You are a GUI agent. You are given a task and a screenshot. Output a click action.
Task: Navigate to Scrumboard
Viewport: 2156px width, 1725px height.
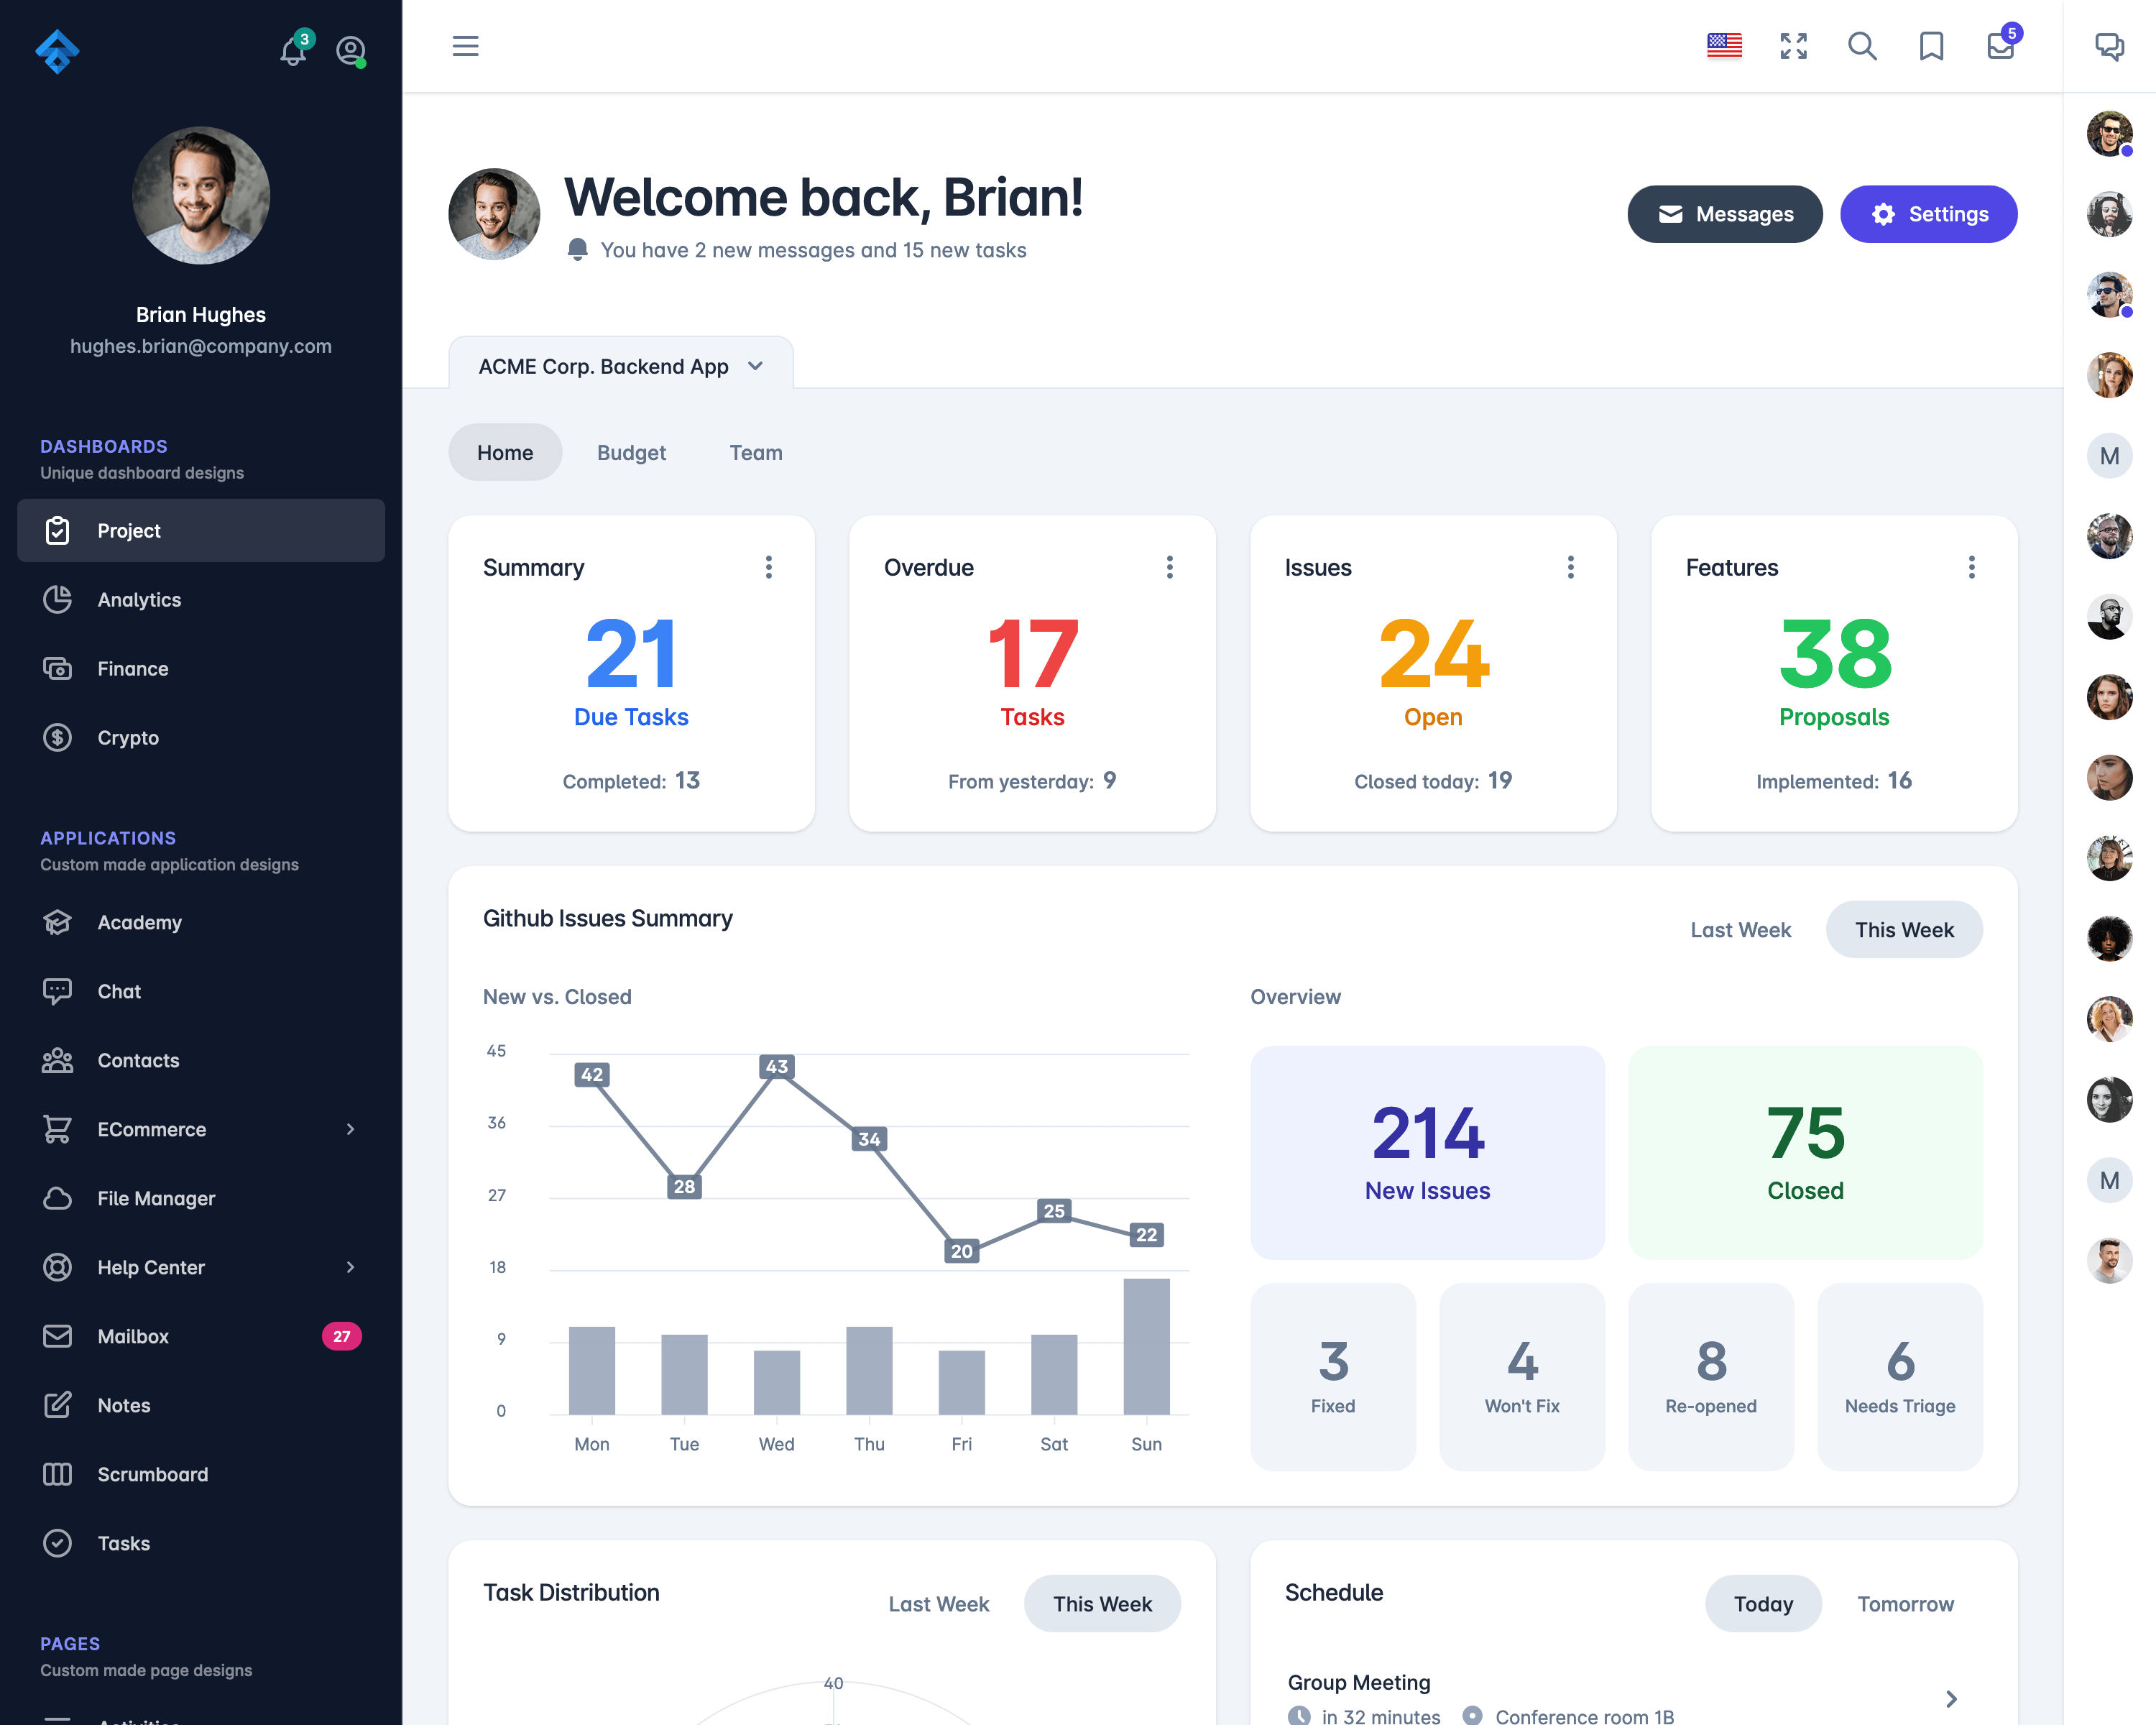tap(152, 1473)
